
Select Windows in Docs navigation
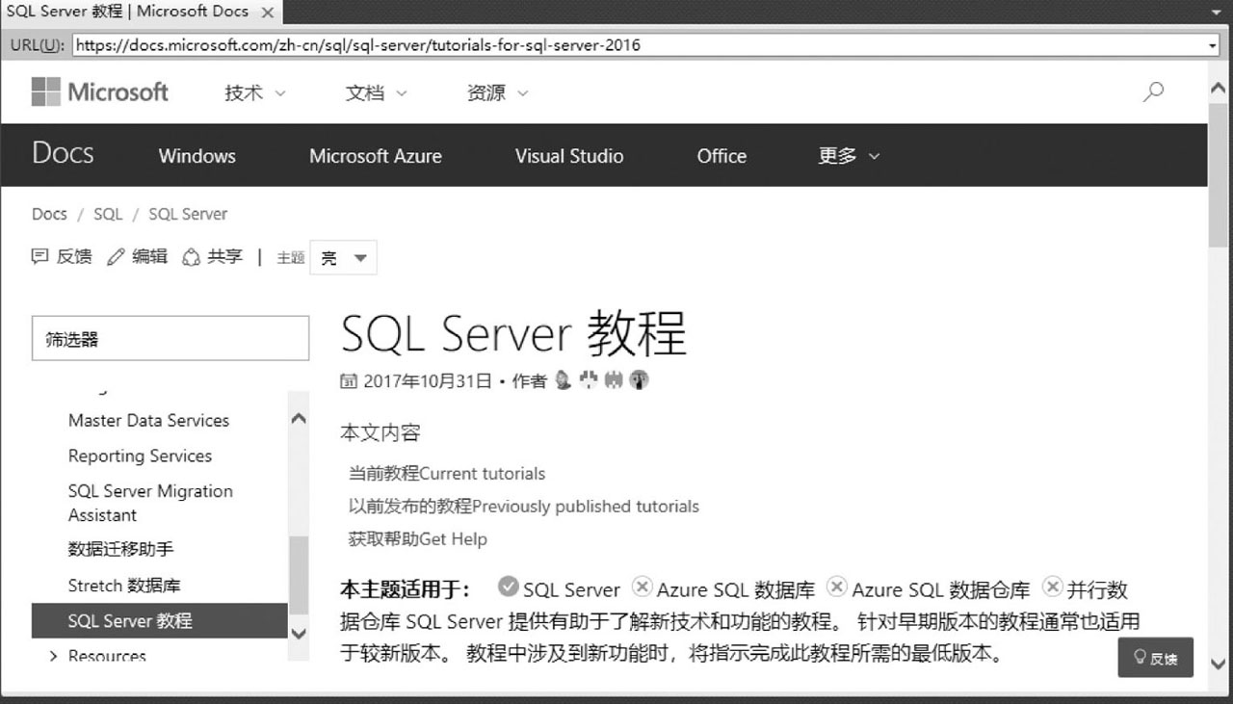coord(197,156)
